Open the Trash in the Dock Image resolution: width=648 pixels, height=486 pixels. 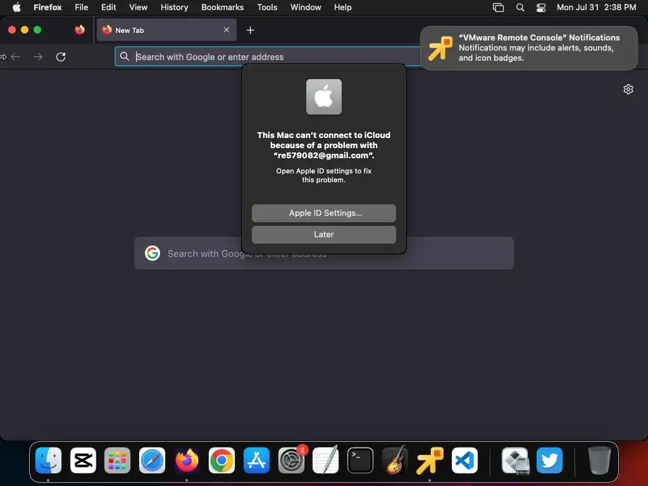(599, 460)
